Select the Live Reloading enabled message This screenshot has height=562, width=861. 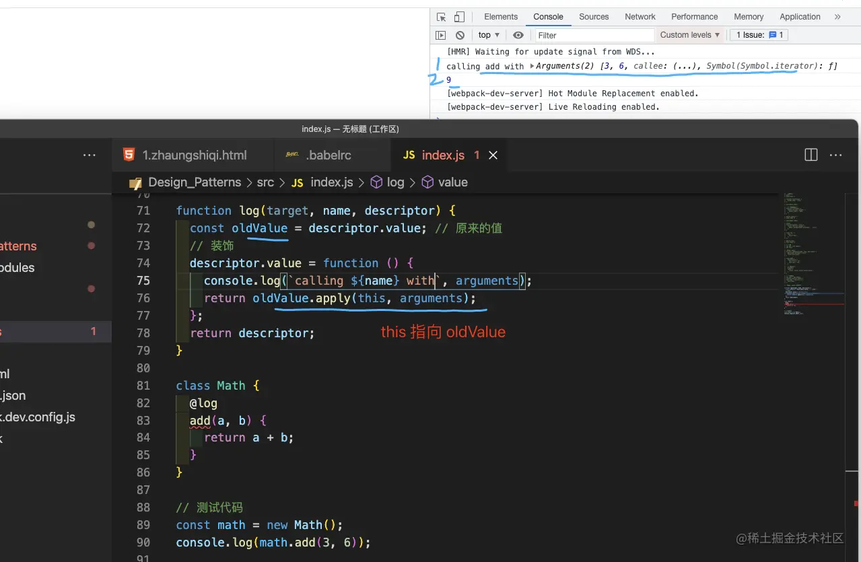(553, 107)
